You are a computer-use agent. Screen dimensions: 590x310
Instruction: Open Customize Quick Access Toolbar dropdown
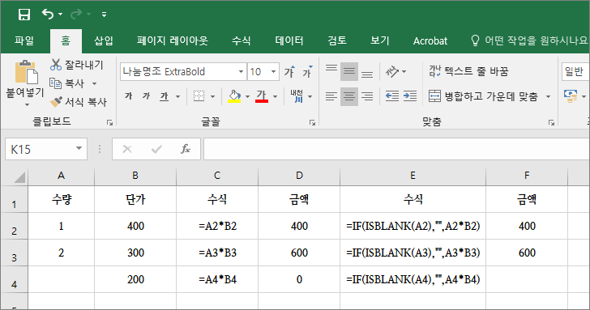pos(104,15)
